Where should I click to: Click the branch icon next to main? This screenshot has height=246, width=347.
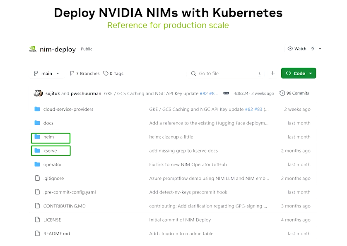coord(36,73)
